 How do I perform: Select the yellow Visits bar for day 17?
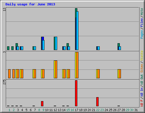click(x=76, y=65)
